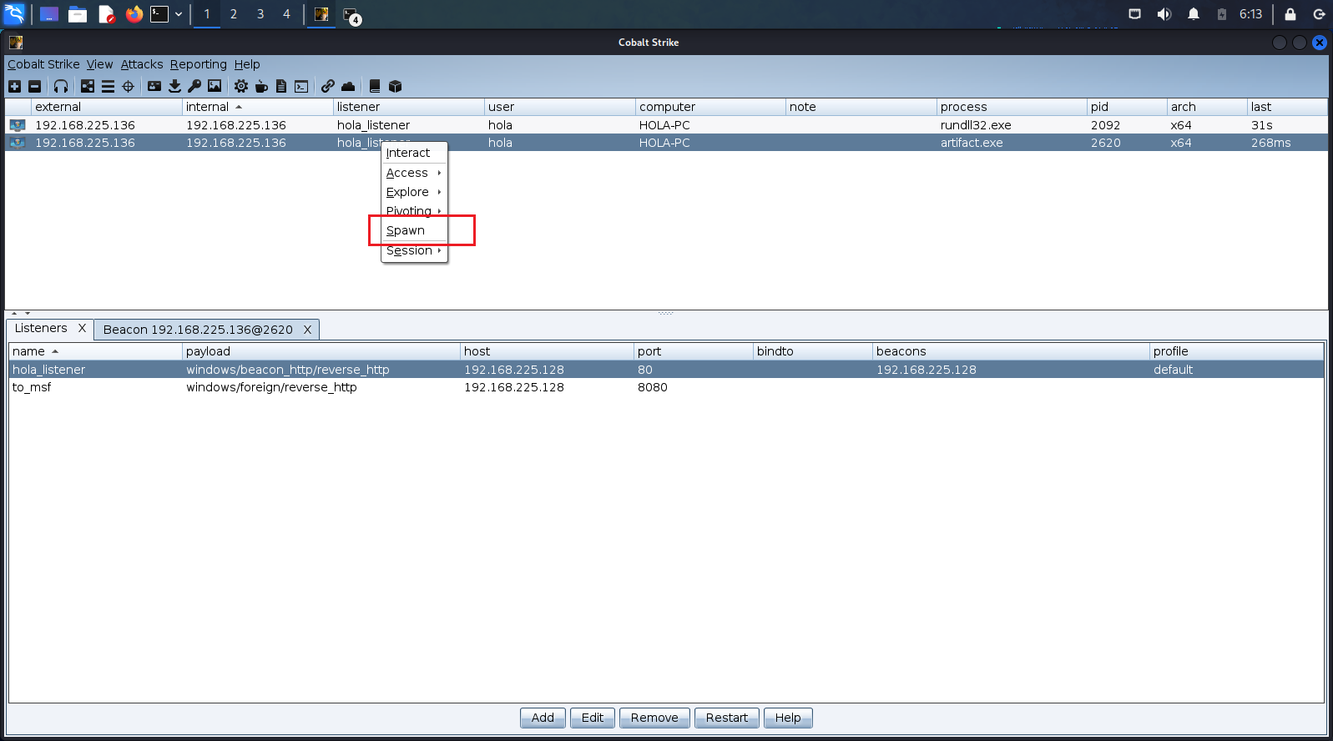Screen dimensions: 1333x741
Task: Click the process column header
Action: point(1012,107)
